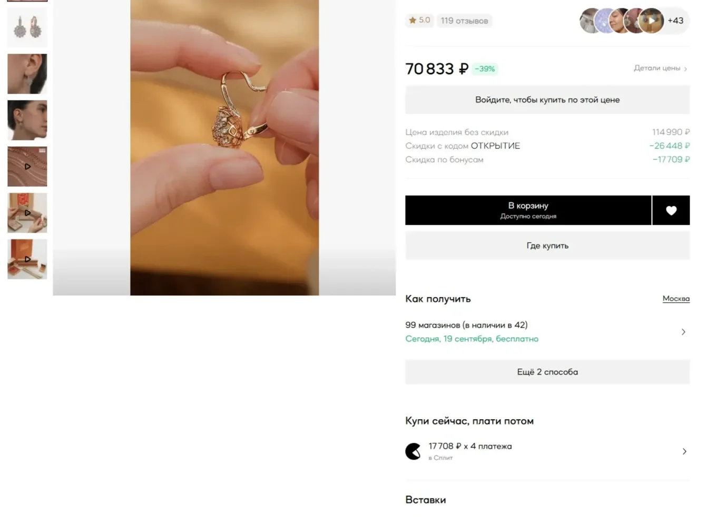
Task: Show Ещё 2 способа delivery options
Action: (x=547, y=372)
